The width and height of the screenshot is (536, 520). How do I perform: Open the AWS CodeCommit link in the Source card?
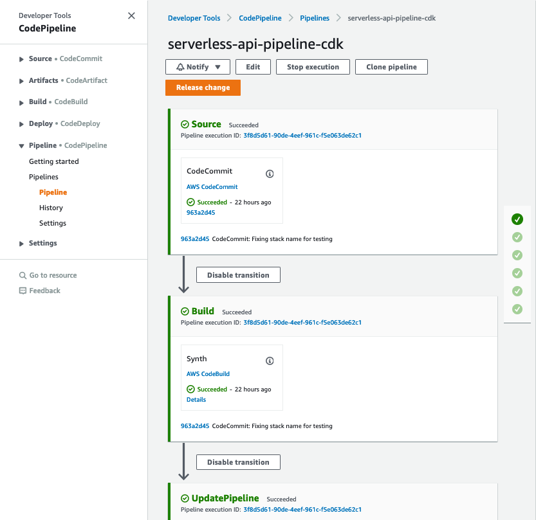click(x=212, y=186)
